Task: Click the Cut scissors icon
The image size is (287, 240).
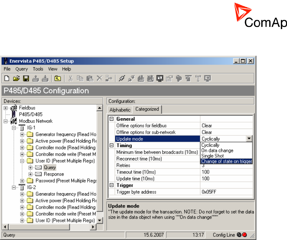Action: coord(70,78)
